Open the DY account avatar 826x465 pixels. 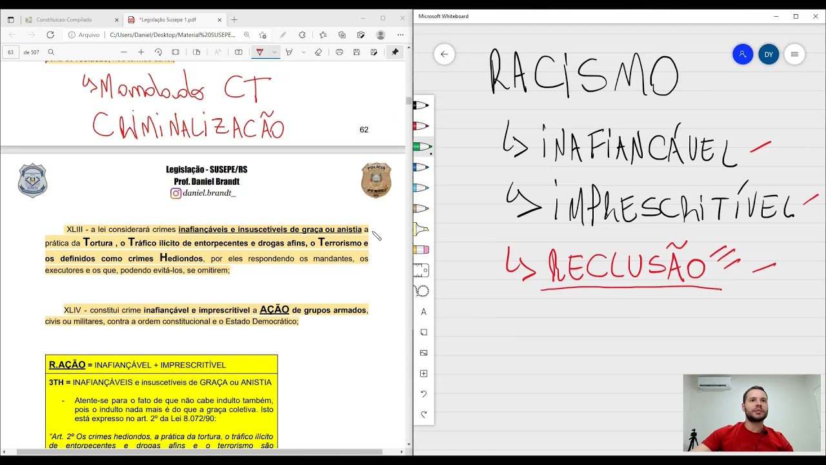(769, 54)
